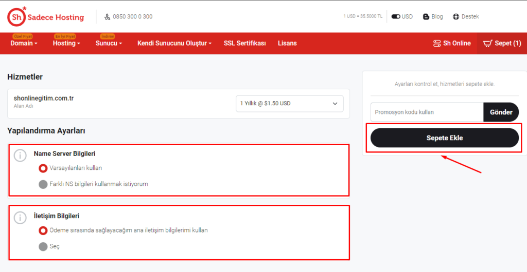This screenshot has width=527, height=272.
Task: Click the 0850 300 0 300 phone number
Action: click(x=132, y=16)
